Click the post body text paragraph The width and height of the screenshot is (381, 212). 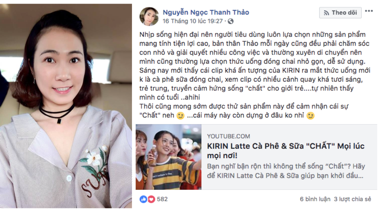255,75
